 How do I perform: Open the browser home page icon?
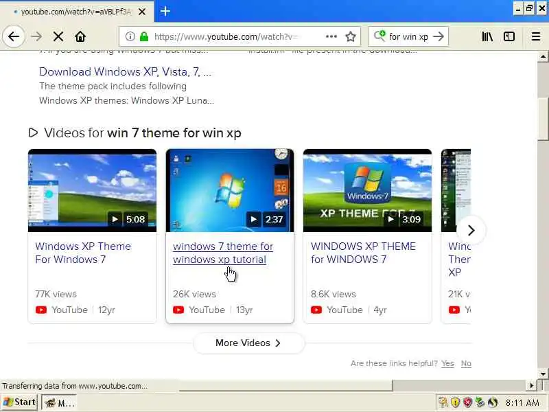pos(80,36)
